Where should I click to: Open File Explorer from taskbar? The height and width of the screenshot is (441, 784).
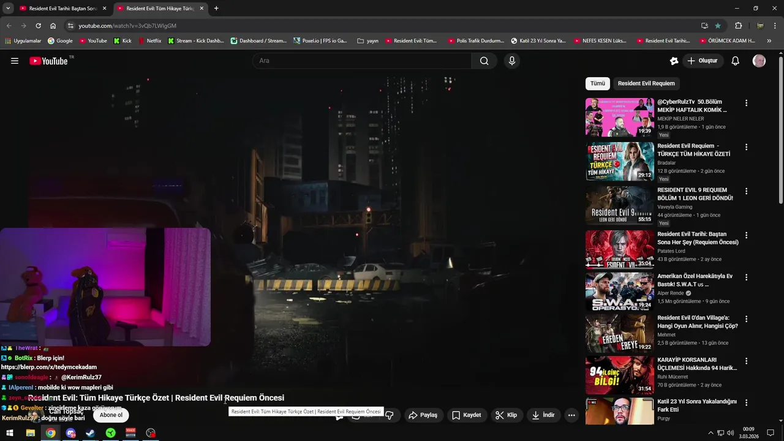(x=30, y=433)
